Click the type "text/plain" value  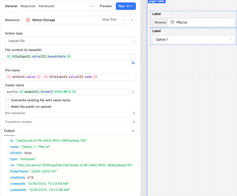pos(28,159)
